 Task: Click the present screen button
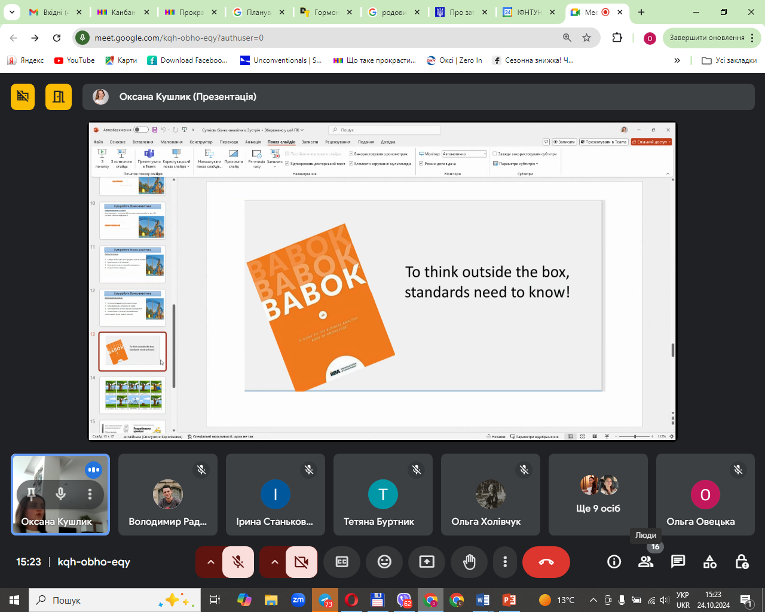click(427, 562)
